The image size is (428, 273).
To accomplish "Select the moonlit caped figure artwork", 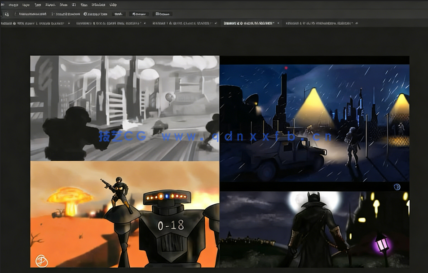I will click(314, 229).
